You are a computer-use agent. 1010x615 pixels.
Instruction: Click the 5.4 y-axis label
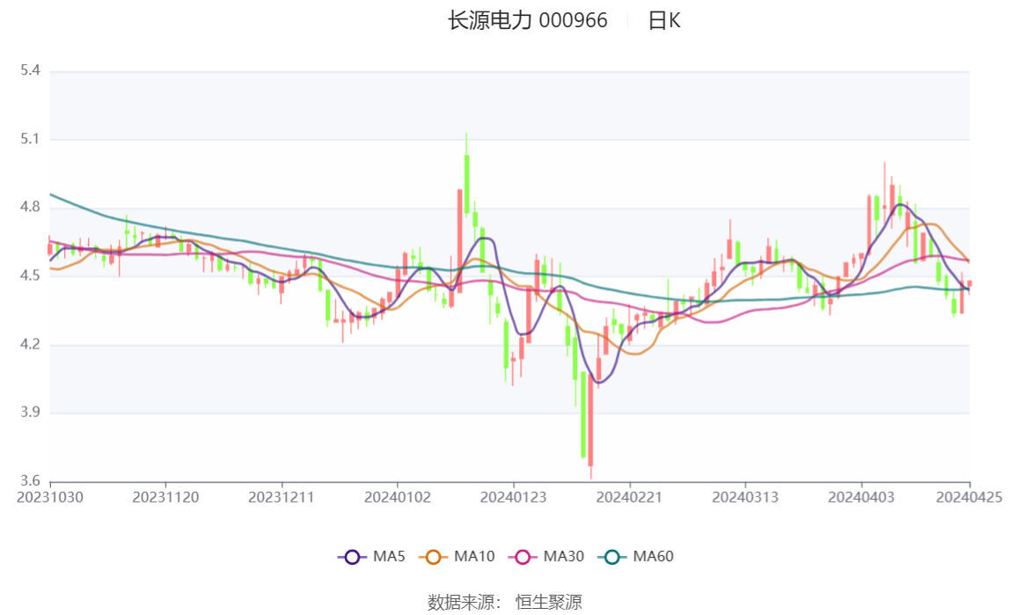30,70
